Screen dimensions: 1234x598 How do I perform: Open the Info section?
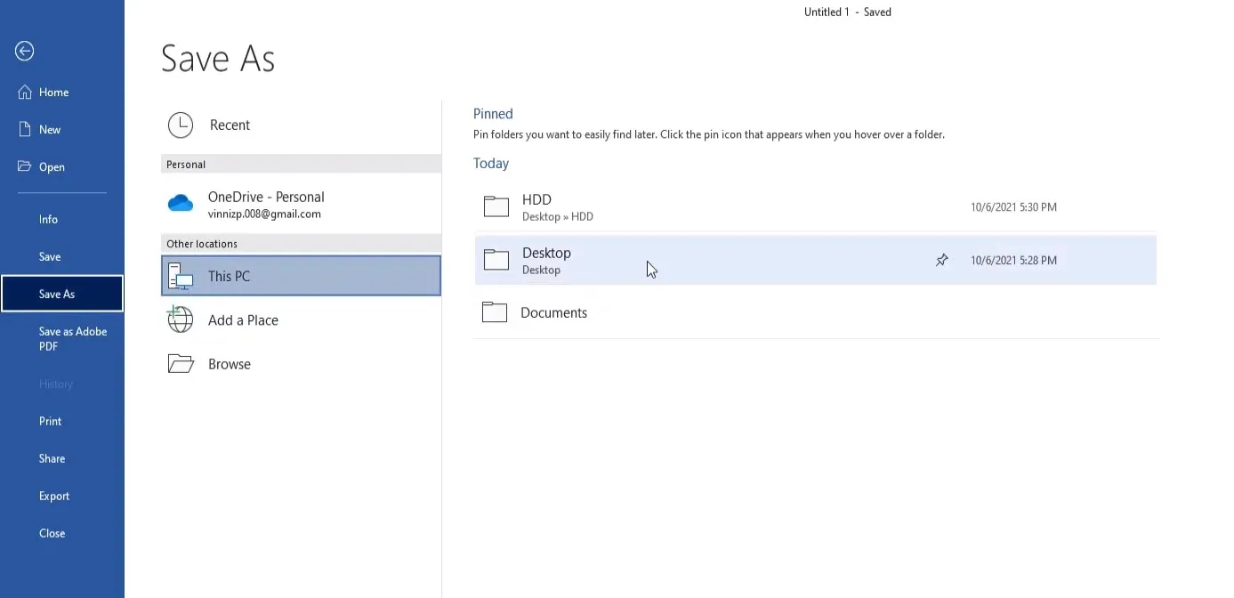pyautogui.click(x=48, y=219)
